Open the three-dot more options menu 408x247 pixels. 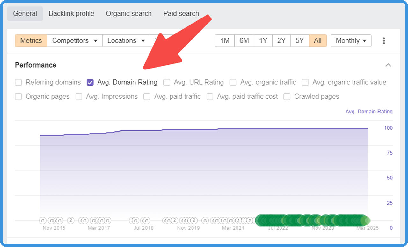click(x=384, y=41)
